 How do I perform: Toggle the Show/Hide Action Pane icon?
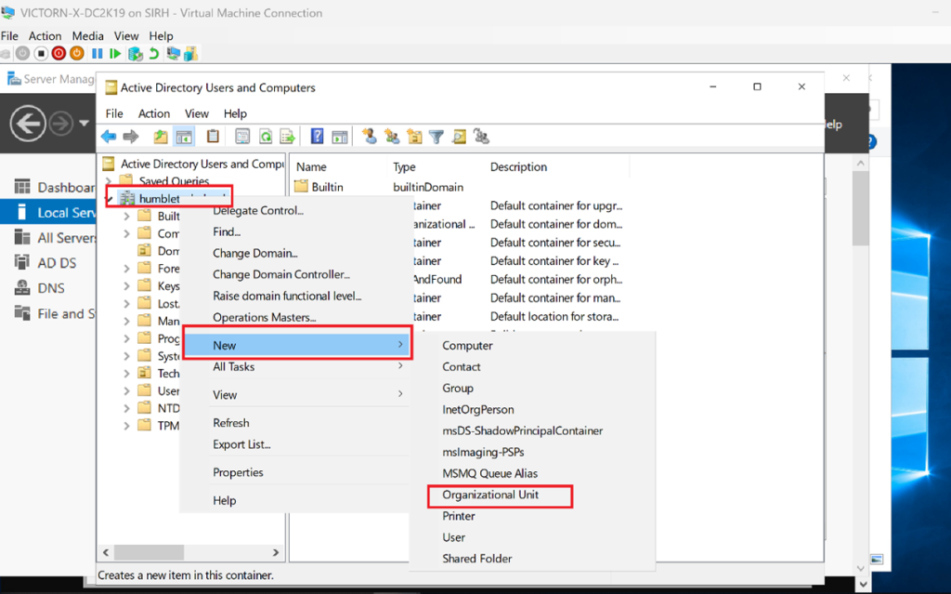[x=340, y=137]
